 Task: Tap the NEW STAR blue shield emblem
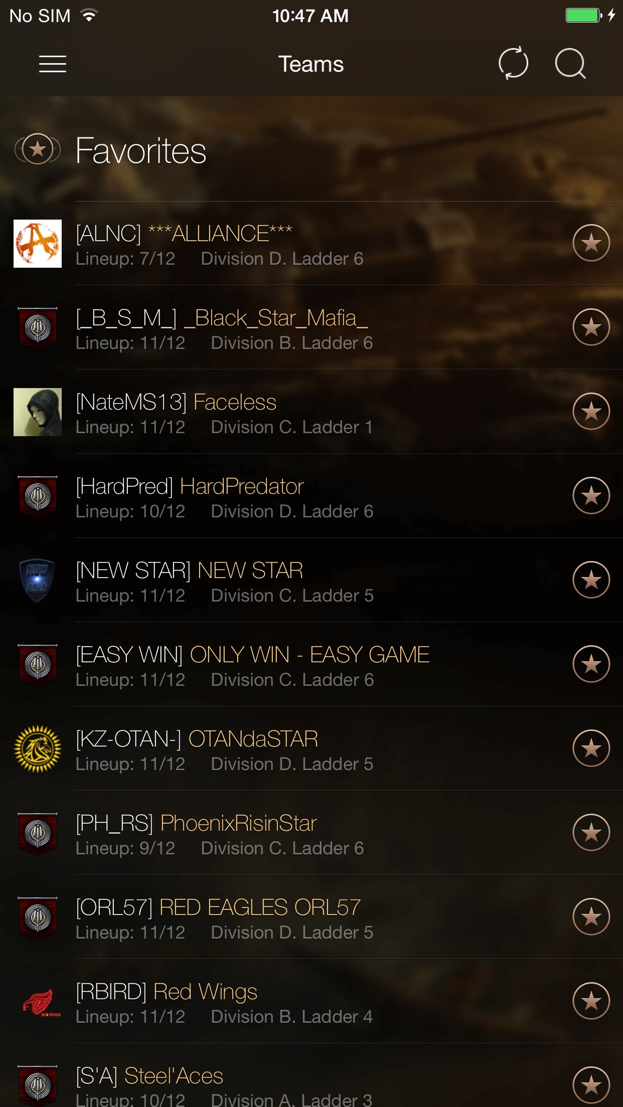pyautogui.click(x=38, y=581)
